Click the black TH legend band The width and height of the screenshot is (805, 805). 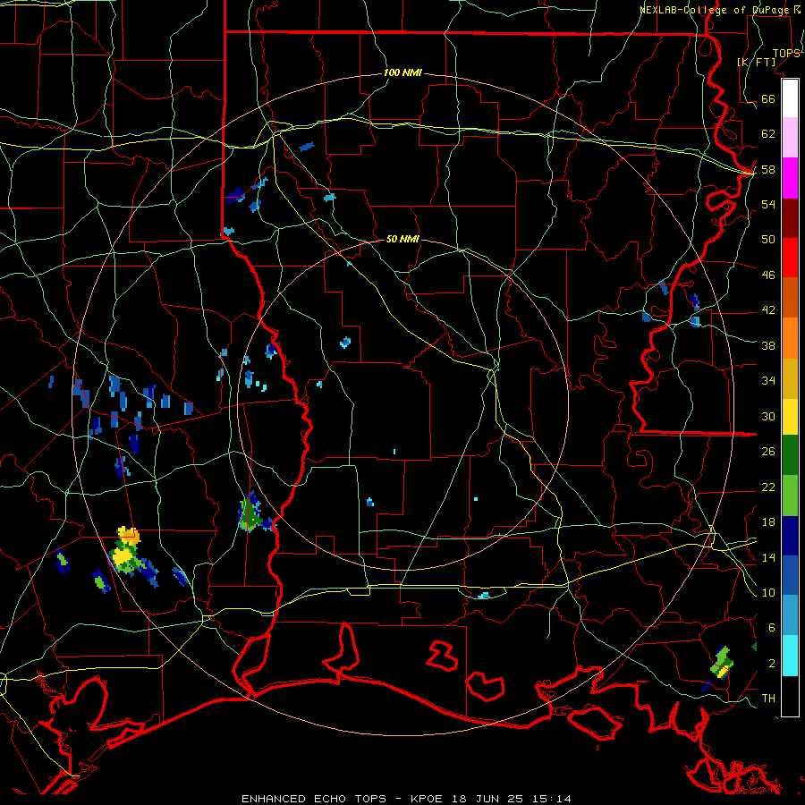click(790, 695)
